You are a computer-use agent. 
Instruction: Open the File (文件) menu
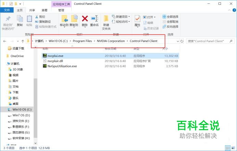(x=7, y=10)
